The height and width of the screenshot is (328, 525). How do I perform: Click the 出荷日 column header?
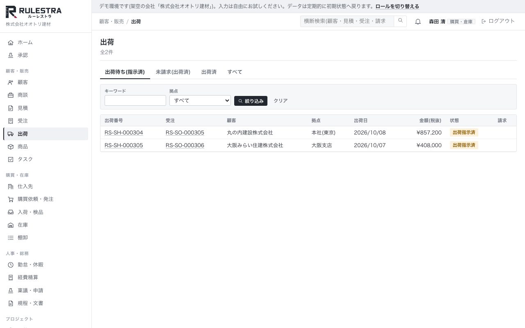[x=361, y=121]
